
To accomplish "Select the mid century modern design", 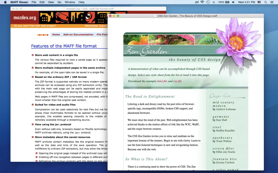I will click(223, 104).
